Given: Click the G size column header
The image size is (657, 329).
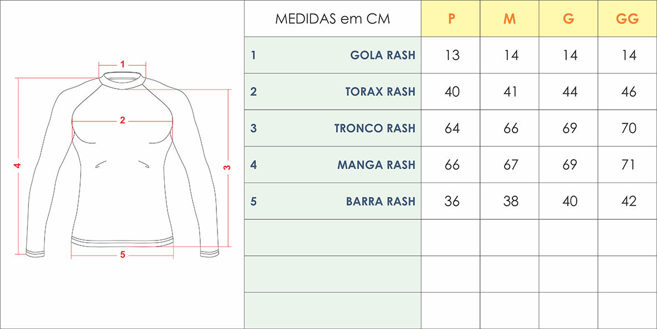Looking at the screenshot, I should click(569, 19).
